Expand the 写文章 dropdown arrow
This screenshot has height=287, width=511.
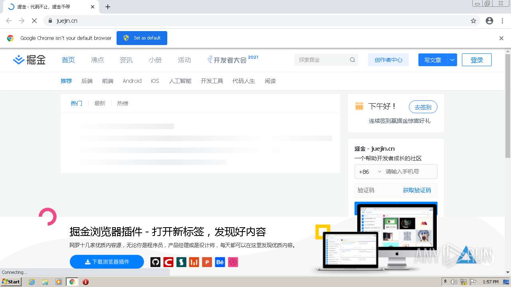[x=452, y=60]
